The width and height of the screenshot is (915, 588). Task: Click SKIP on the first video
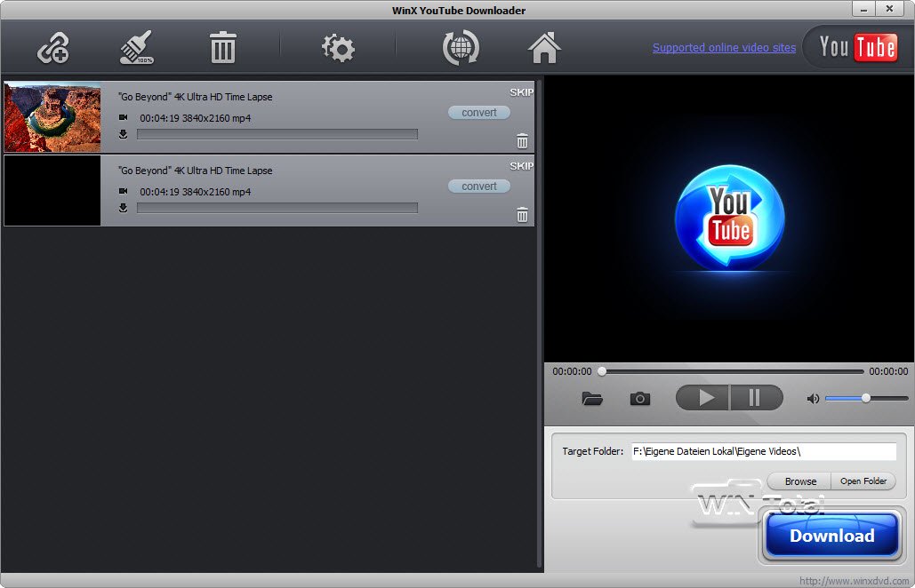(x=521, y=92)
